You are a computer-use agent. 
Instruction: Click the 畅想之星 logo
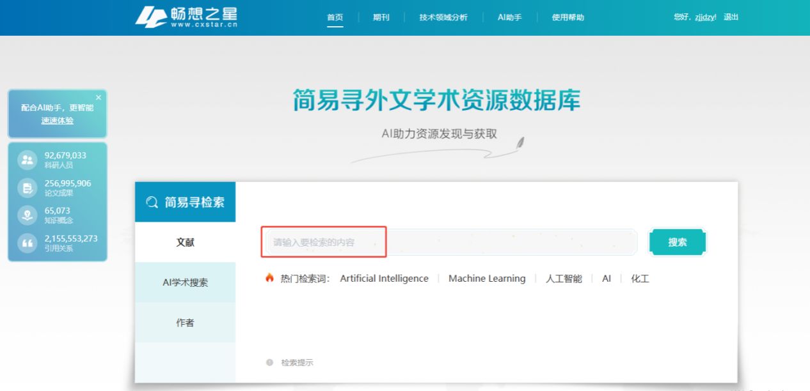(x=187, y=17)
